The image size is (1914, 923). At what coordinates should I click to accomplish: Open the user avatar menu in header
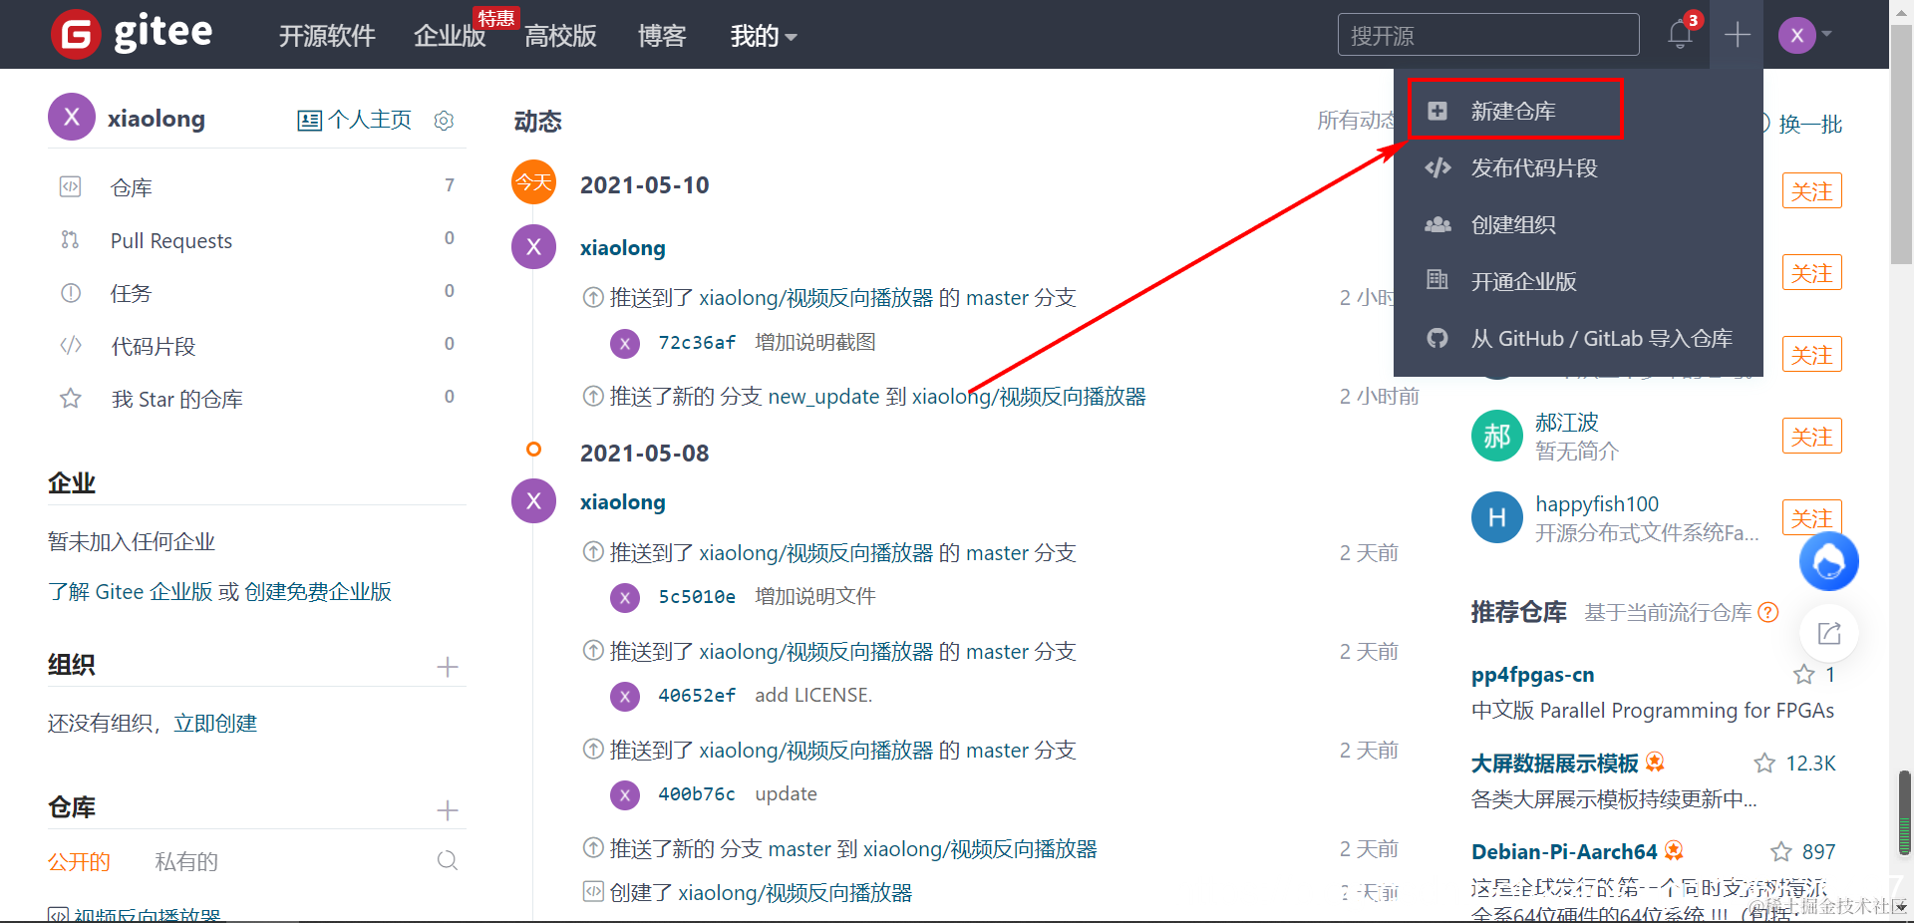[1797, 36]
